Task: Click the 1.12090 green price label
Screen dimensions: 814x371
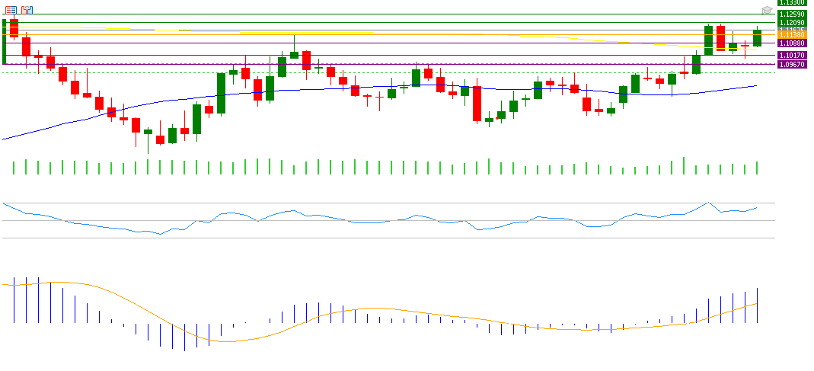Action: coord(793,23)
